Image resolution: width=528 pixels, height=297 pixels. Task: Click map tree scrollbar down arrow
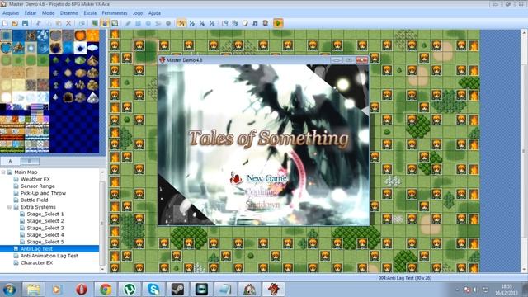(x=102, y=269)
